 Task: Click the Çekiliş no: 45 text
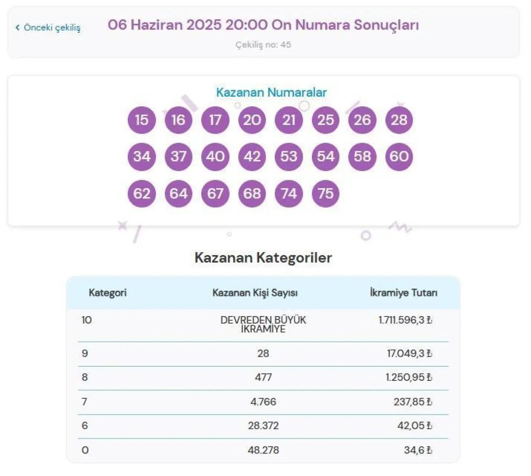(263, 45)
